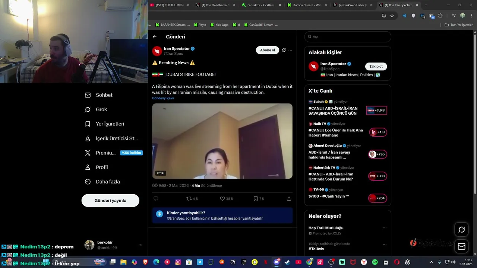Bookmark this page with the star icon

coord(392,16)
